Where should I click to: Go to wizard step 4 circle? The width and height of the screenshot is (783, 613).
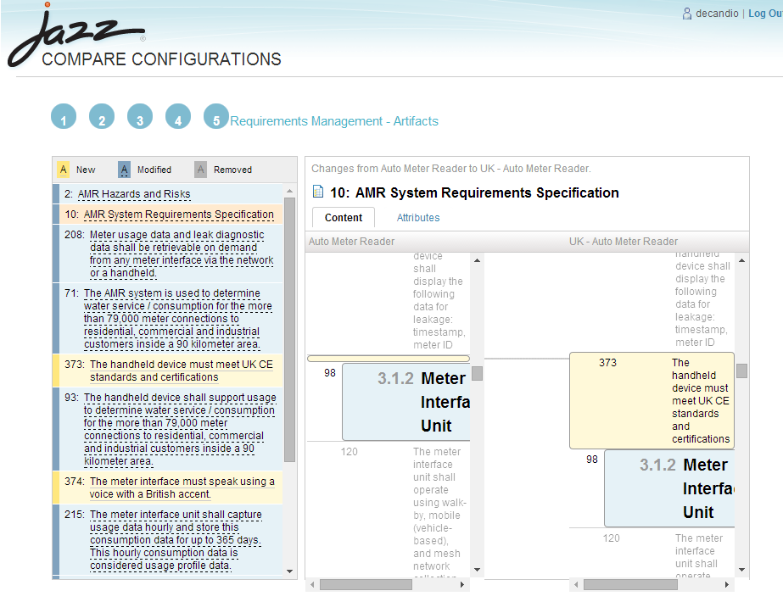178,116
